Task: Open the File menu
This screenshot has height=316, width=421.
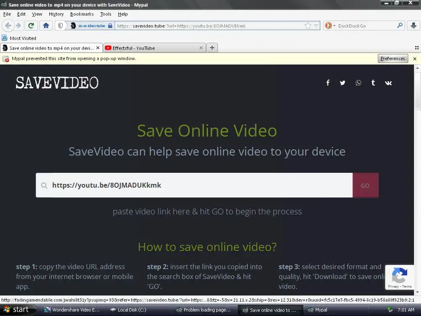Action: pos(7,14)
